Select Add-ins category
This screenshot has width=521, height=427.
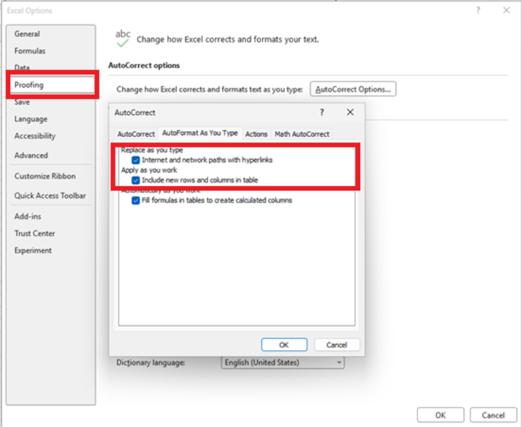pos(28,216)
